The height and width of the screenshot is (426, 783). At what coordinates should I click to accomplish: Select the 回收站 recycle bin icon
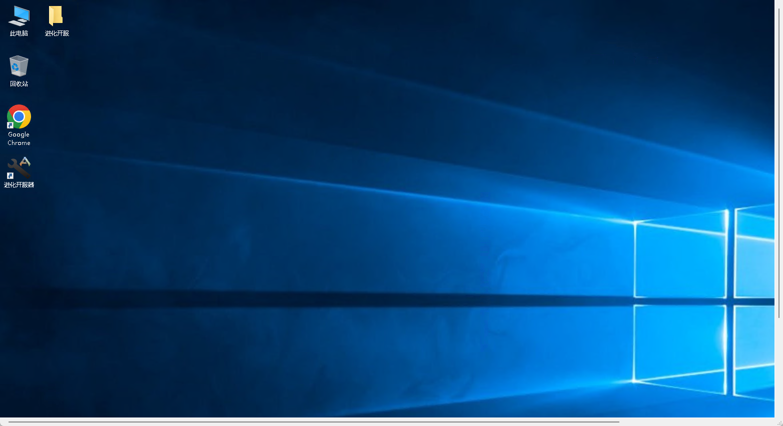[19, 66]
